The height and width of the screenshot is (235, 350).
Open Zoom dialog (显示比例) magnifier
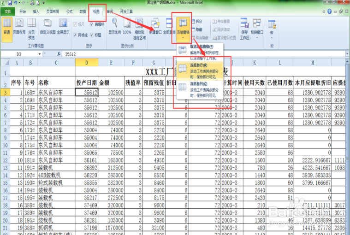[x=115, y=27]
